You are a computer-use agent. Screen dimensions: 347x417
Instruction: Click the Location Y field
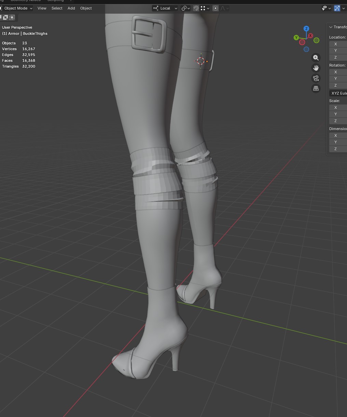click(x=338, y=51)
